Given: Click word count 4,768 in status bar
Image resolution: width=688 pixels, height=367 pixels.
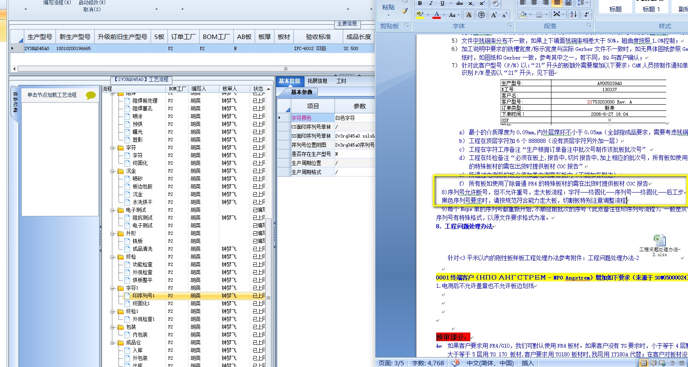Looking at the screenshot, I should [x=428, y=363].
